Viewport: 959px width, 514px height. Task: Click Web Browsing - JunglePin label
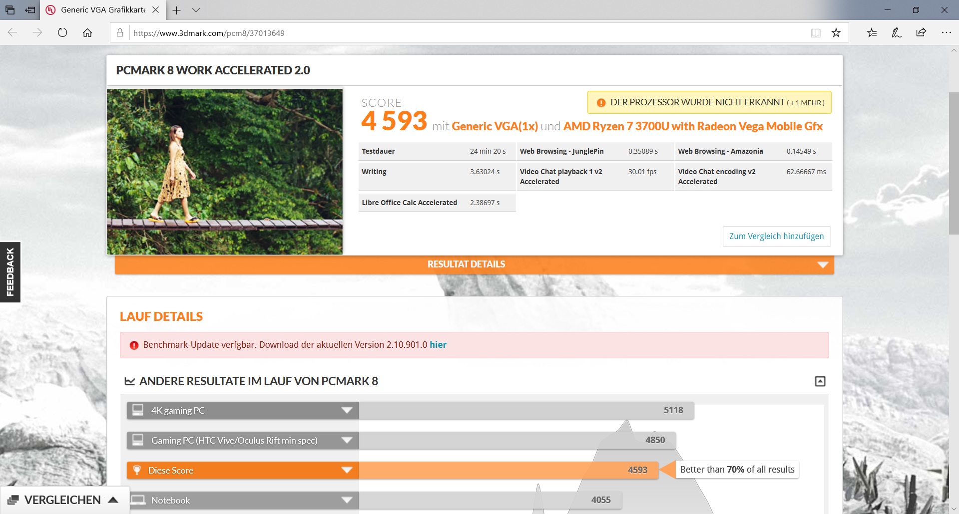tap(561, 151)
